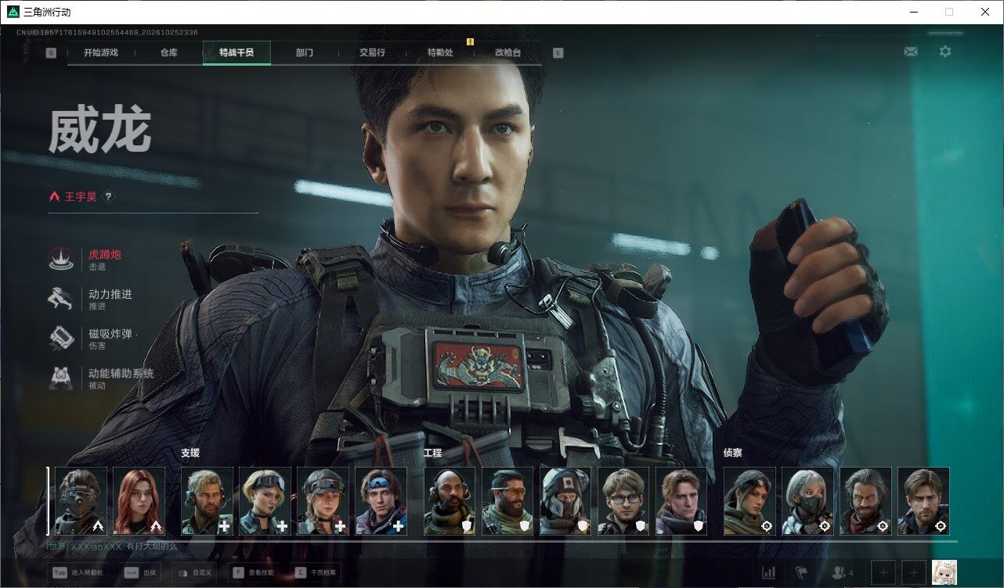Select the support operator with blue goggles
This screenshot has width=1004, height=588.
click(381, 501)
